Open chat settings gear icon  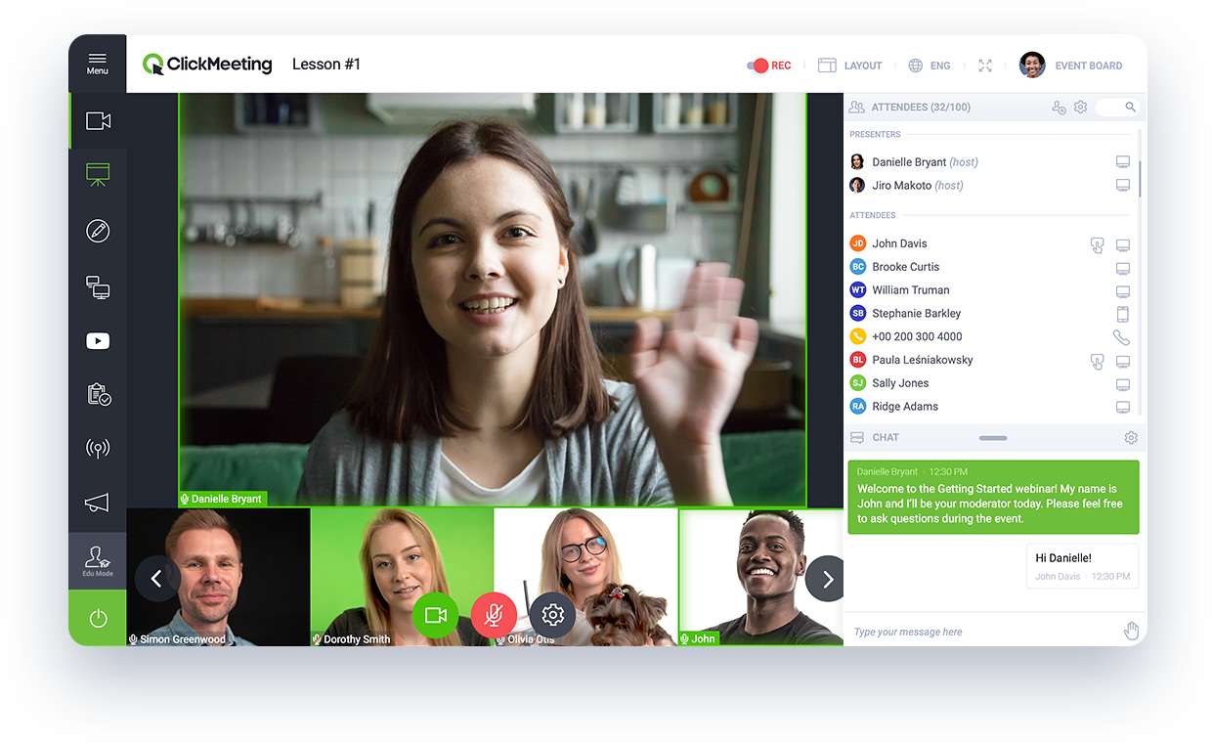pos(1131,438)
